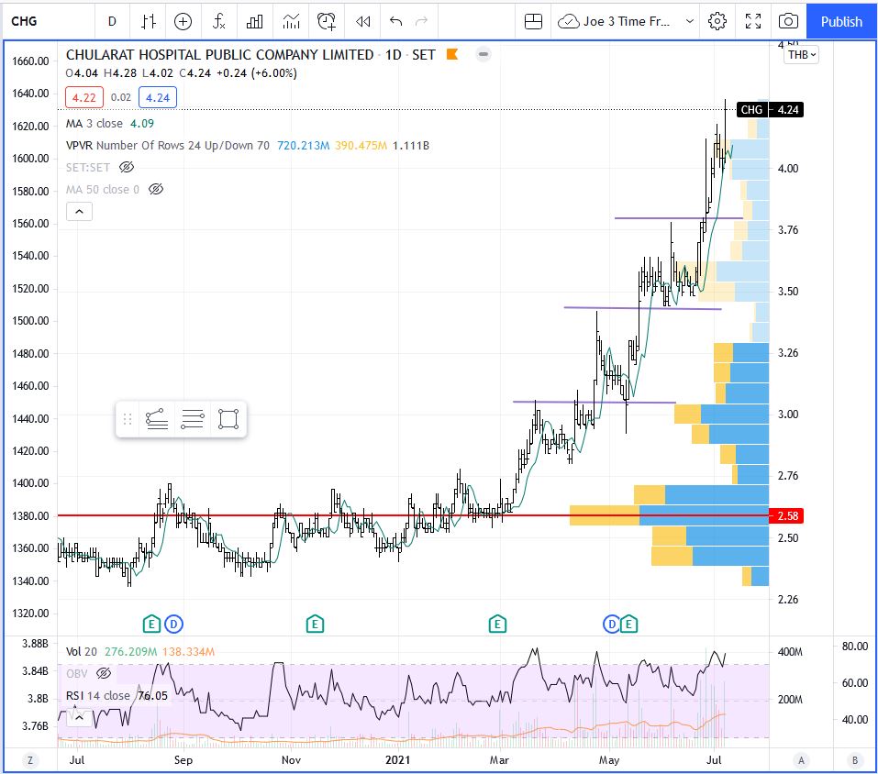
Task: Collapse the lower pane legend arrow
Action: (x=80, y=717)
